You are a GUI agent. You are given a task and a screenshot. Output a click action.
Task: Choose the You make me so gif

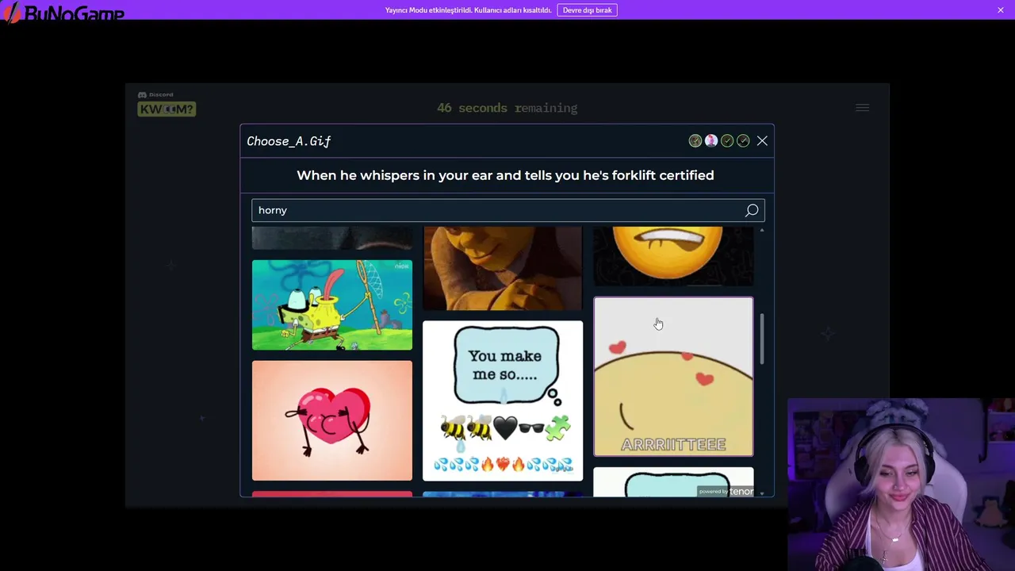503,400
